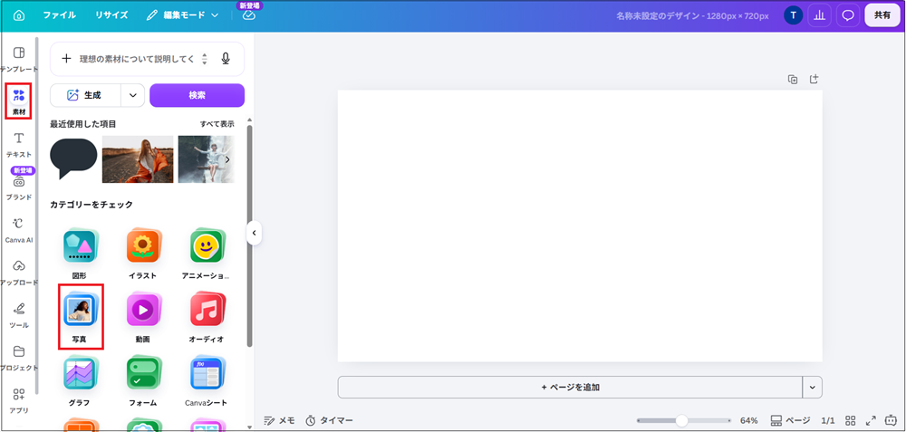Open the ツール sidebar tab
This screenshot has width=906, height=432.
(19, 315)
